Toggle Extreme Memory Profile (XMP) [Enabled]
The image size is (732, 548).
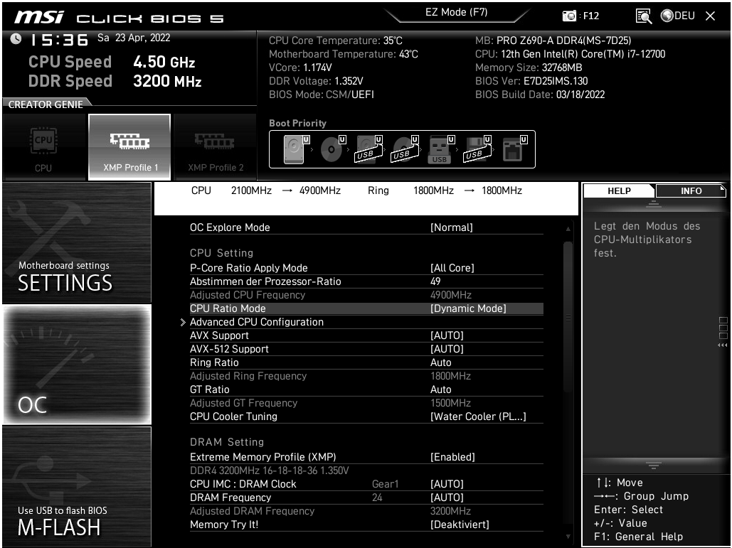tap(366, 458)
